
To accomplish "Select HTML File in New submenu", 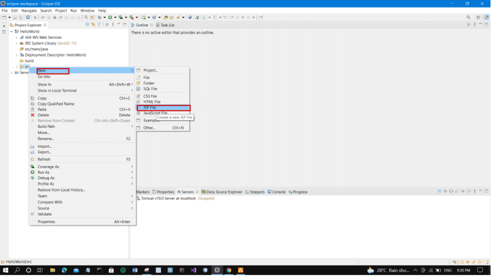I will (163, 102).
